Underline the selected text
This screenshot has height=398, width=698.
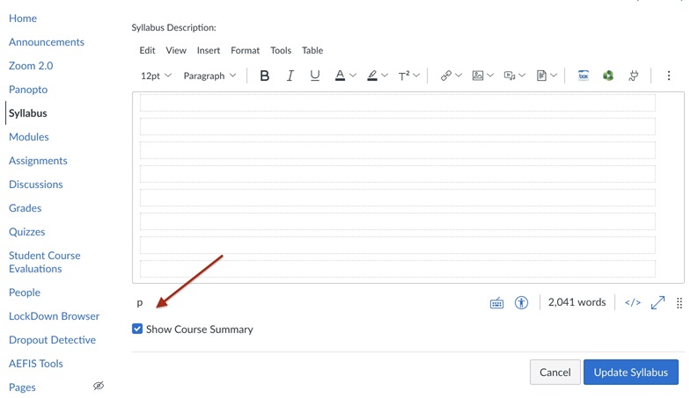[314, 76]
